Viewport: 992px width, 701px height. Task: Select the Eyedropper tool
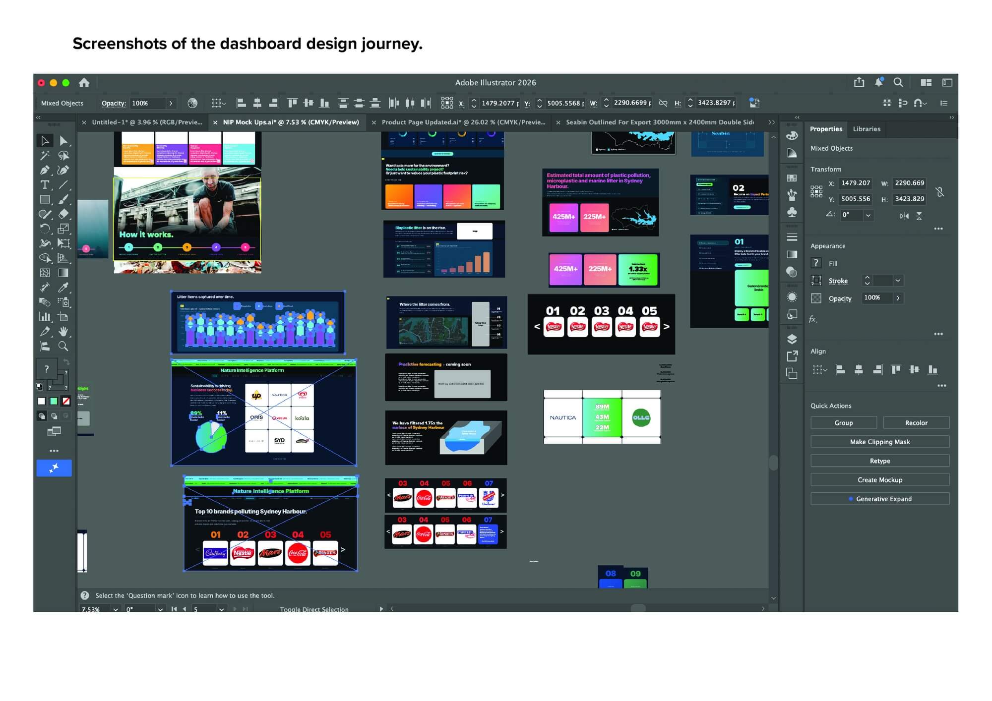63,288
